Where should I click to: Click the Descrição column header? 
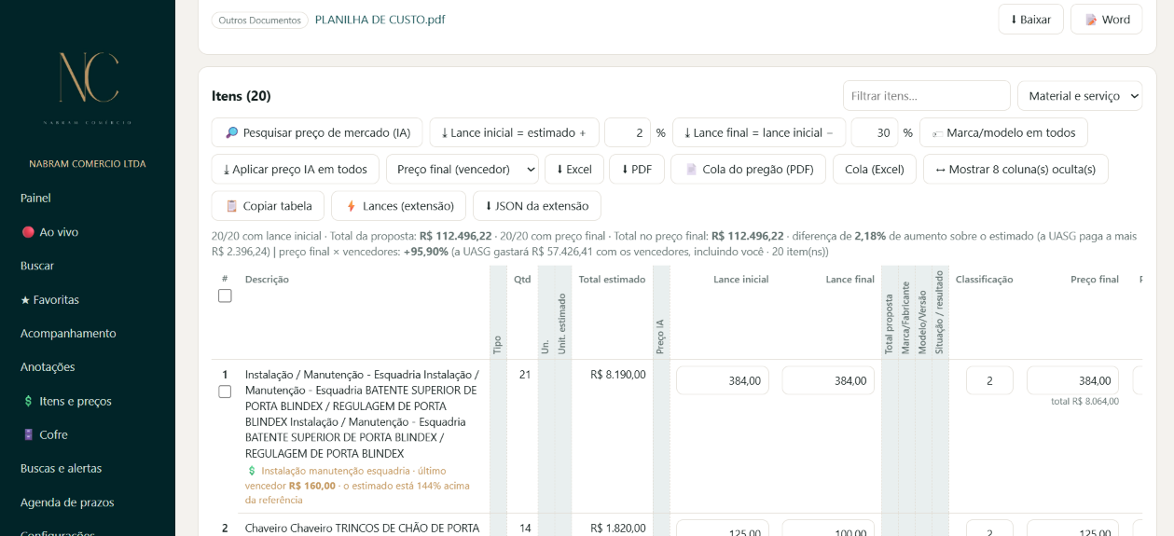(x=267, y=280)
